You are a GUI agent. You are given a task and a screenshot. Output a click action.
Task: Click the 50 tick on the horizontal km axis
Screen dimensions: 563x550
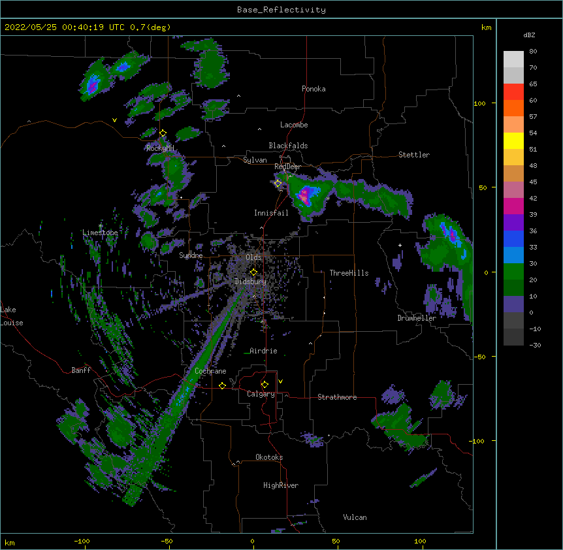click(336, 541)
